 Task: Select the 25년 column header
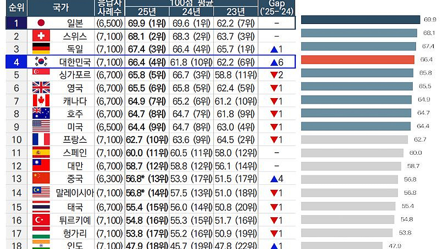point(147,11)
